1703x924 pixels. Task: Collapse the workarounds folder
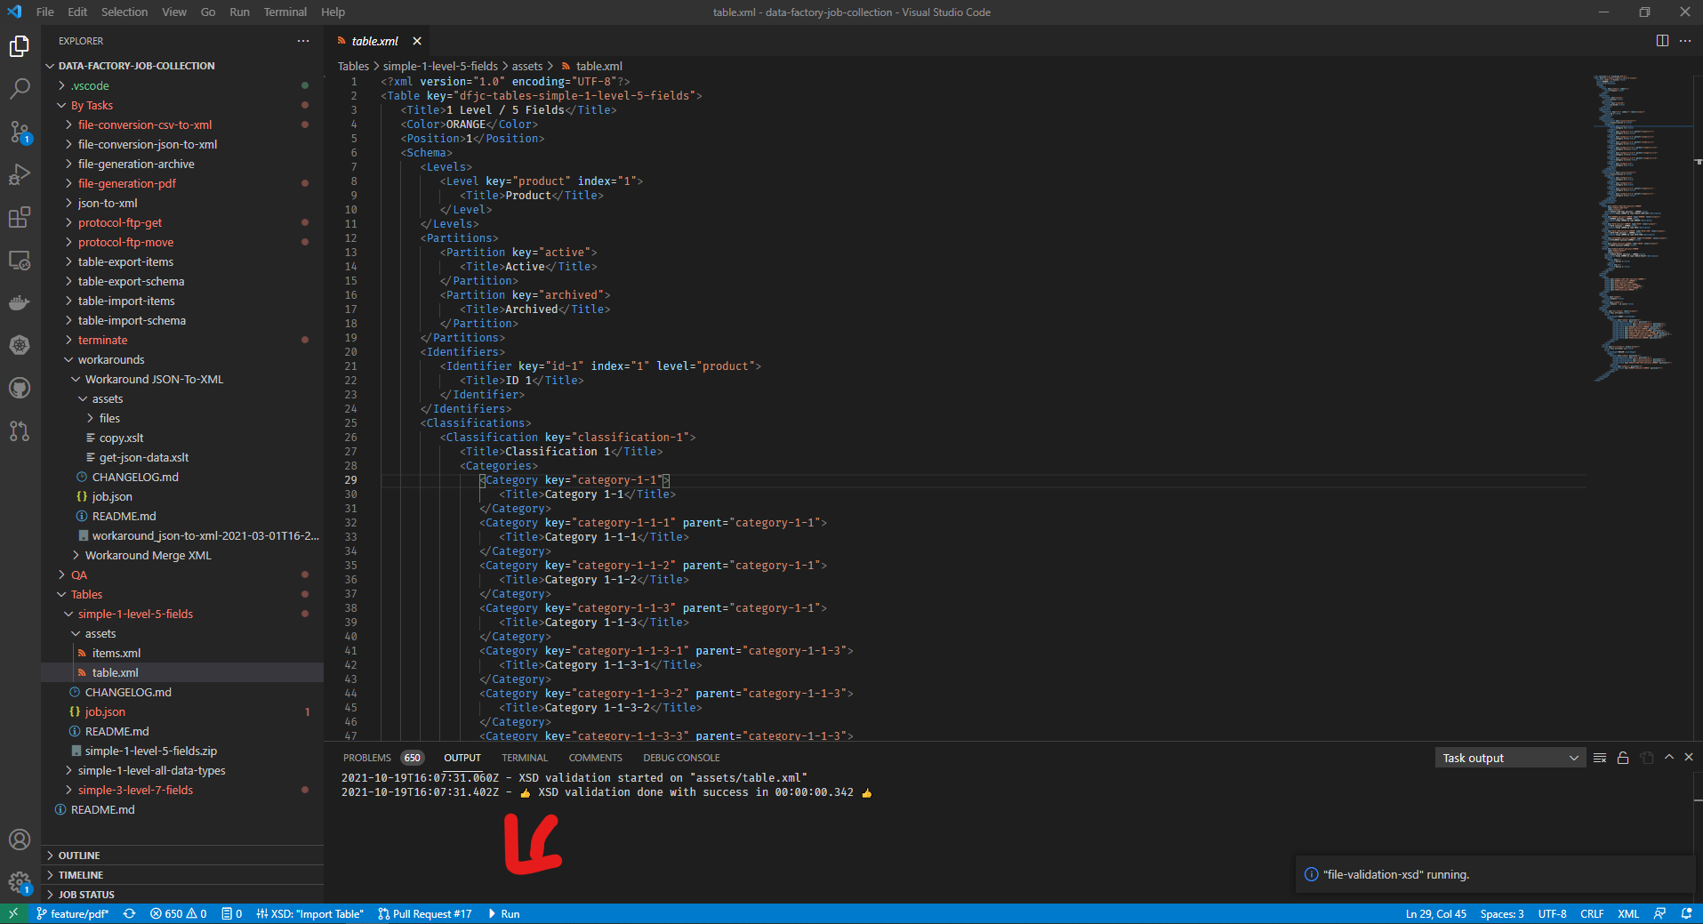coord(110,359)
